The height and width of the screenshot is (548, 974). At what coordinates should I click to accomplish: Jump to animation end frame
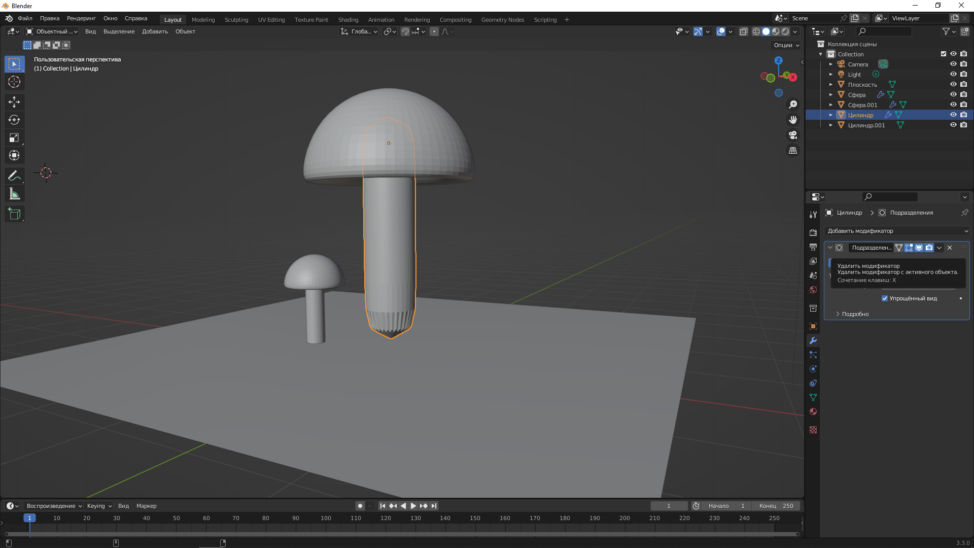pyautogui.click(x=434, y=506)
